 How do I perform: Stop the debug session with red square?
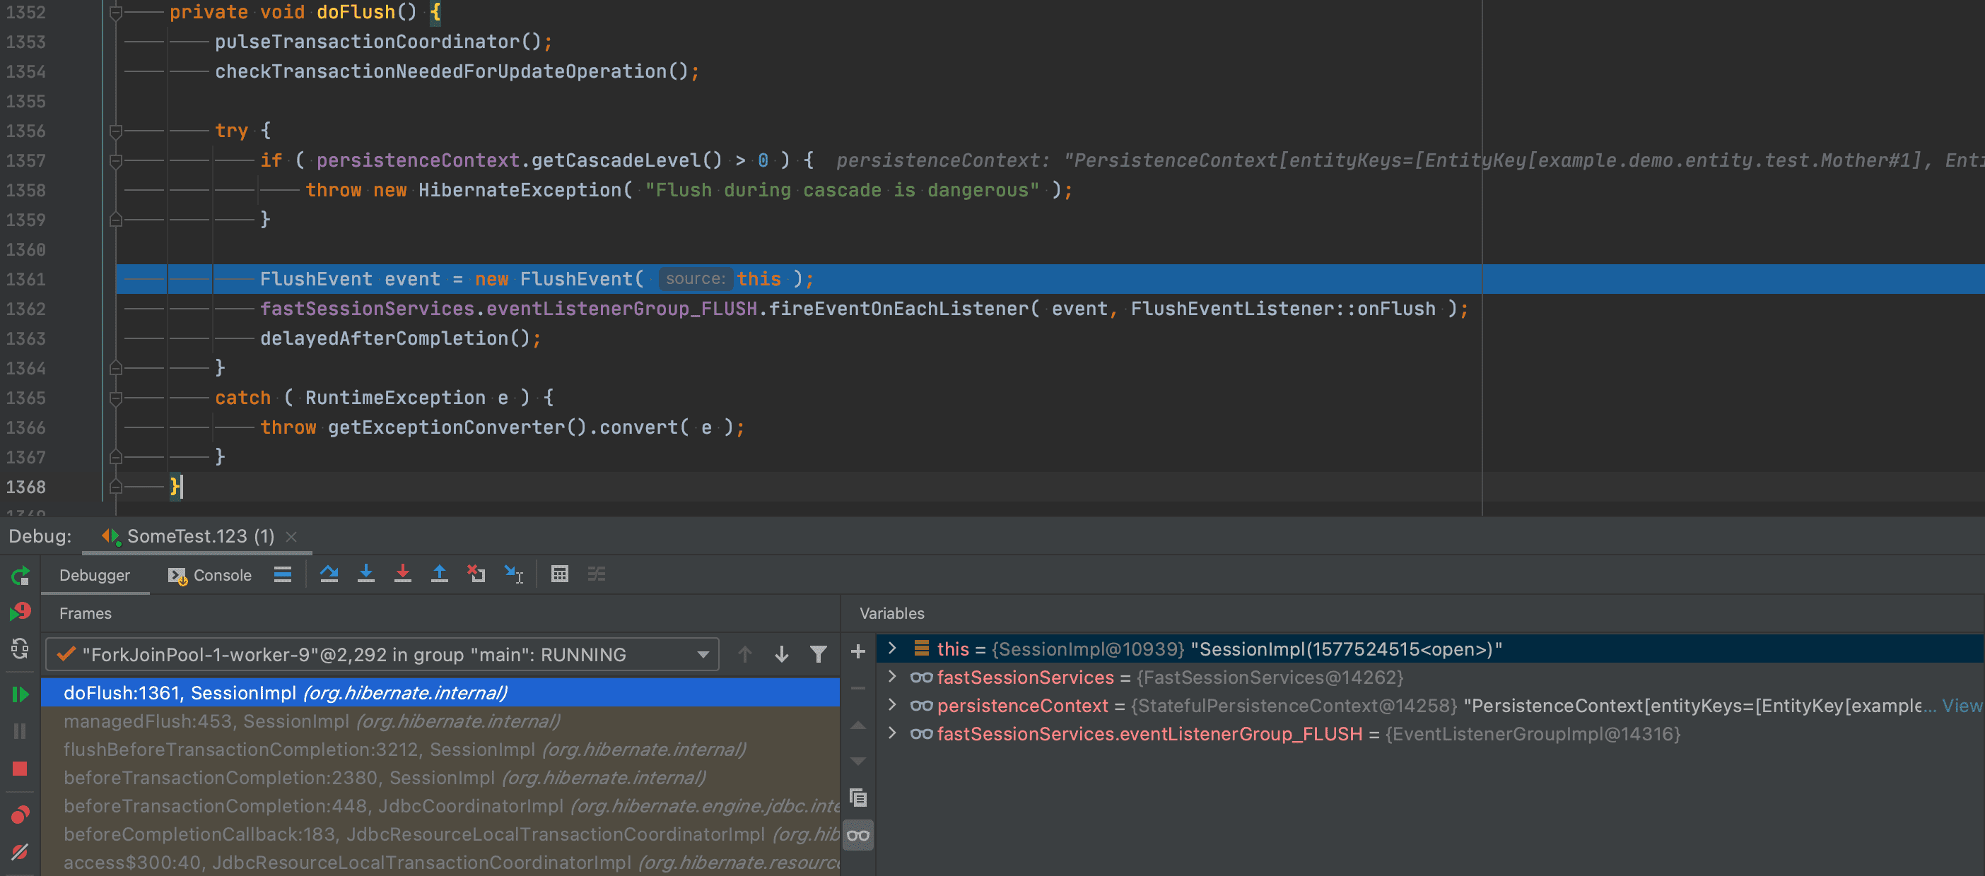[20, 769]
